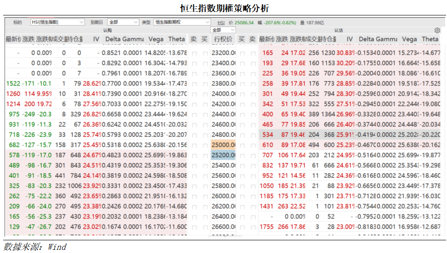Select the 26600.00 strike price cell

click(x=223, y=227)
